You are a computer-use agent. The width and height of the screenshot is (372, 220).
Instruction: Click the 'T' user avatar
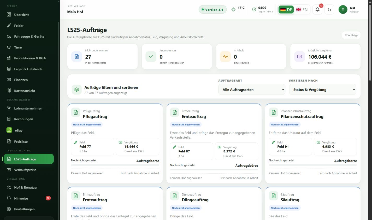[343, 10]
